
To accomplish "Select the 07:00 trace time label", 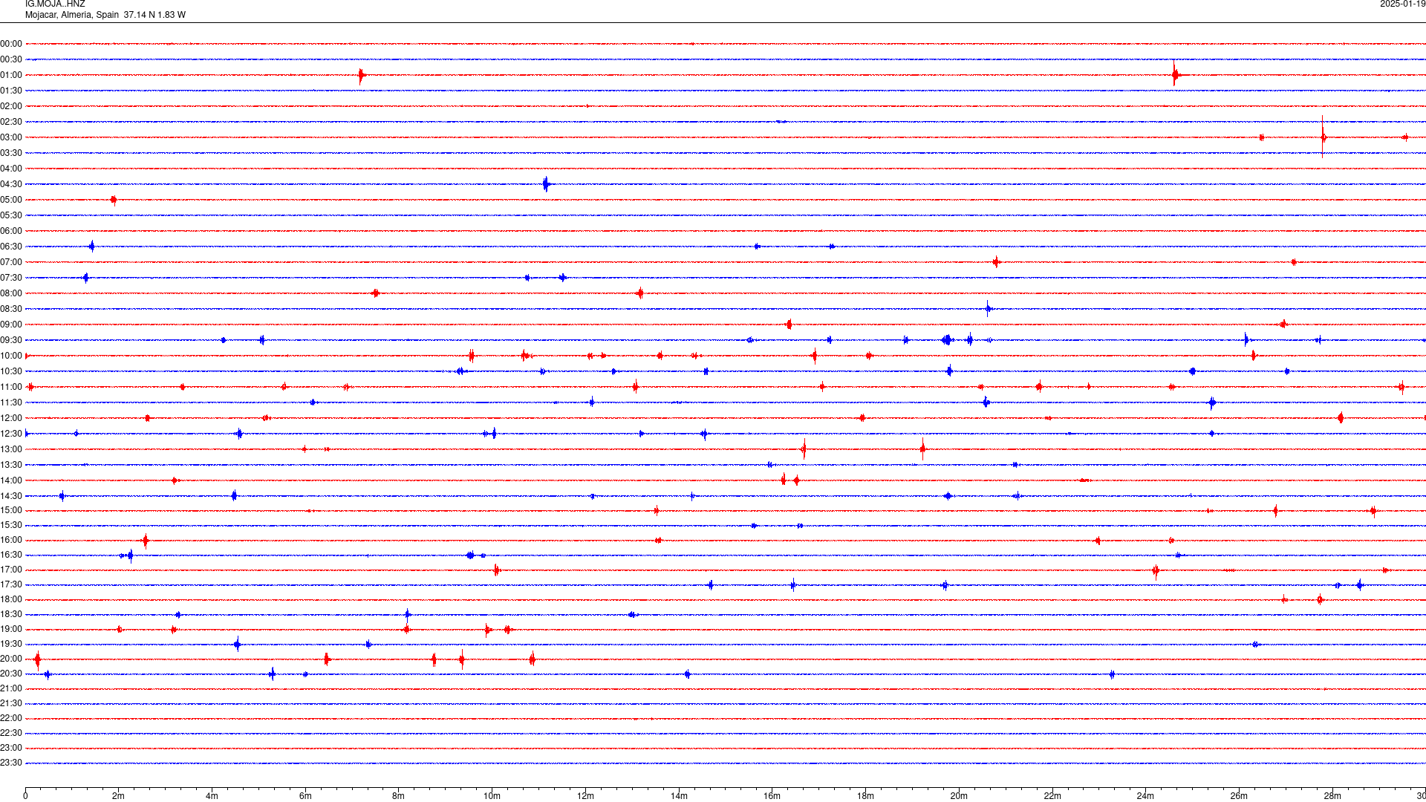I will click(x=11, y=262).
